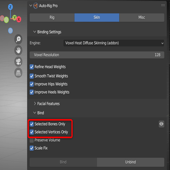Toggle the camera view icon
This screenshot has height=170, width=170.
18,62
